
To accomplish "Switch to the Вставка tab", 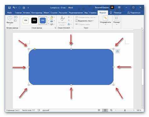I will (26, 13).
